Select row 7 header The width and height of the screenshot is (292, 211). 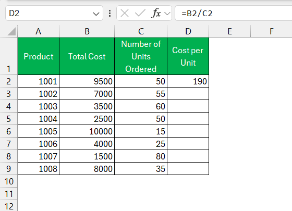click(8, 144)
